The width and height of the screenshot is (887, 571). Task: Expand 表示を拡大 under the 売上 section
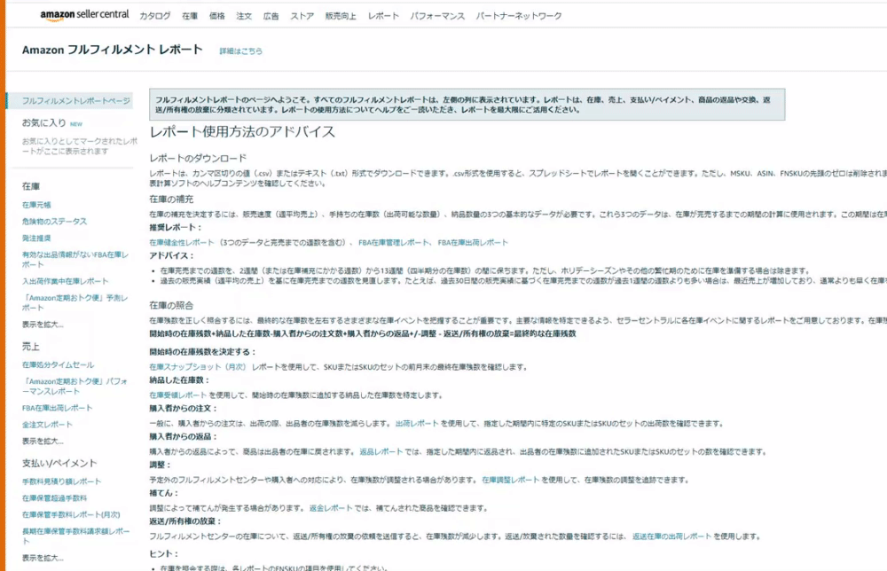[43, 441]
